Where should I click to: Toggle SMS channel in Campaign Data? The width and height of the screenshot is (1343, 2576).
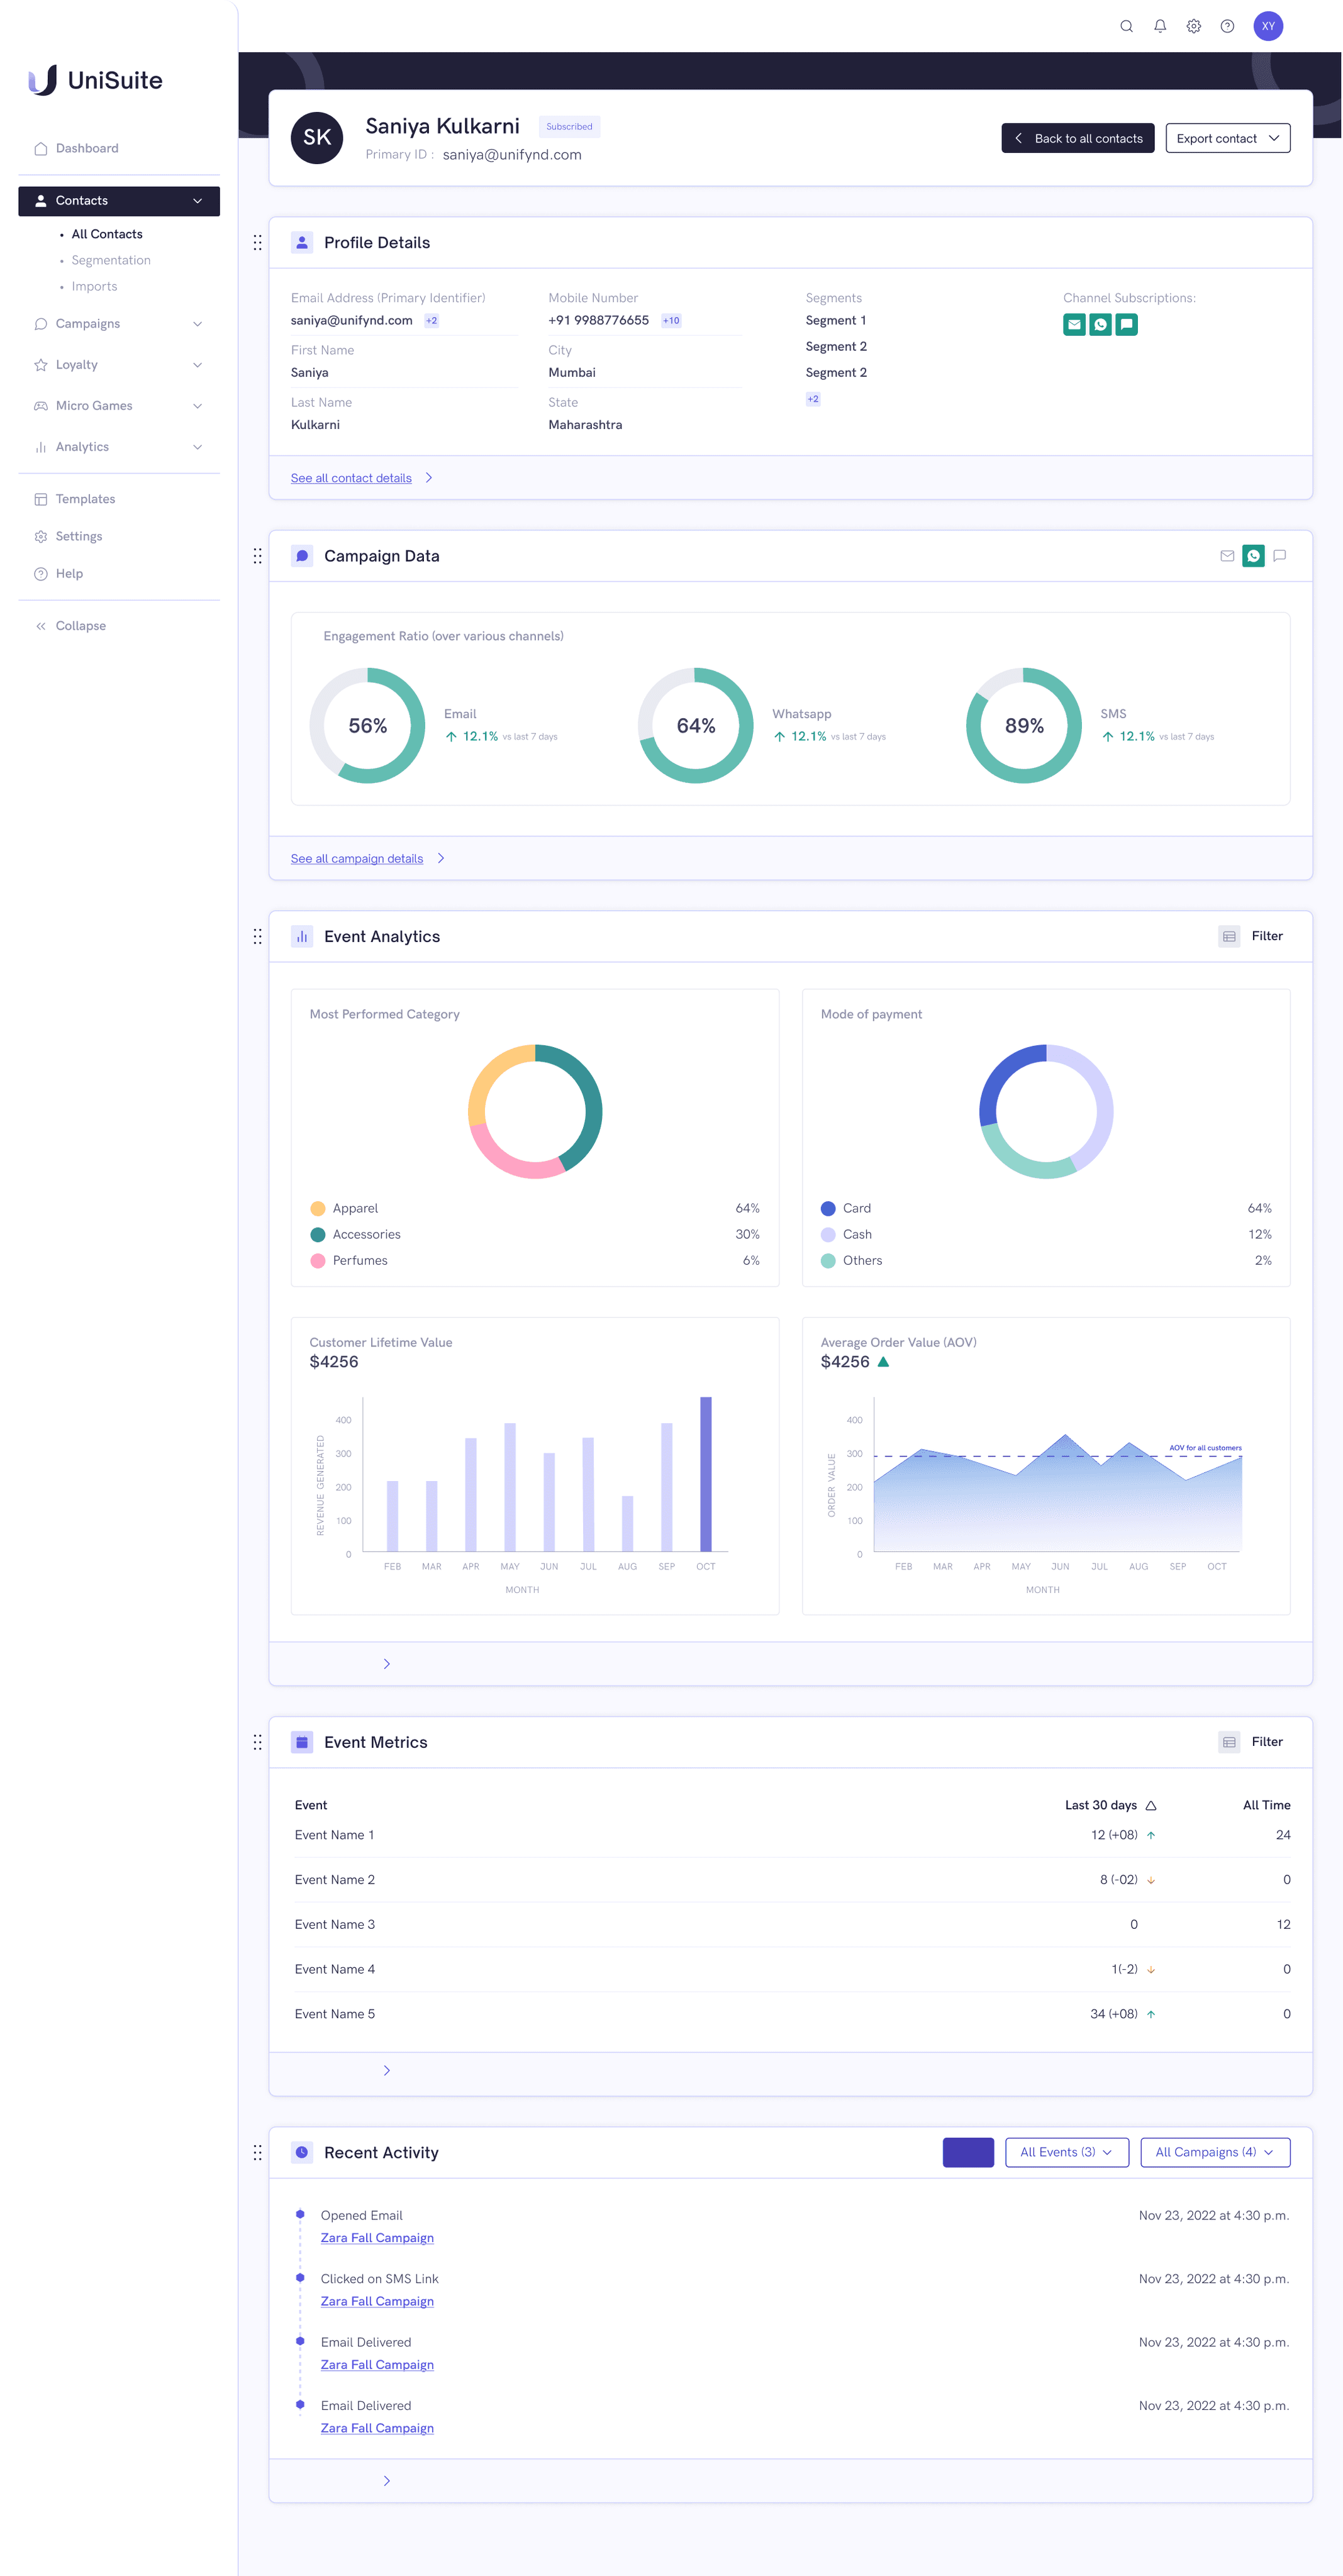(1279, 556)
